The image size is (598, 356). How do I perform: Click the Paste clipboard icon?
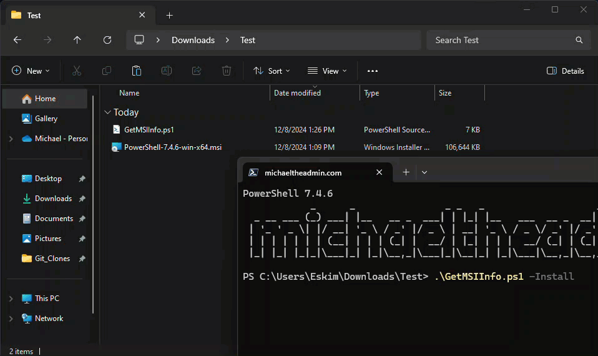tap(137, 71)
